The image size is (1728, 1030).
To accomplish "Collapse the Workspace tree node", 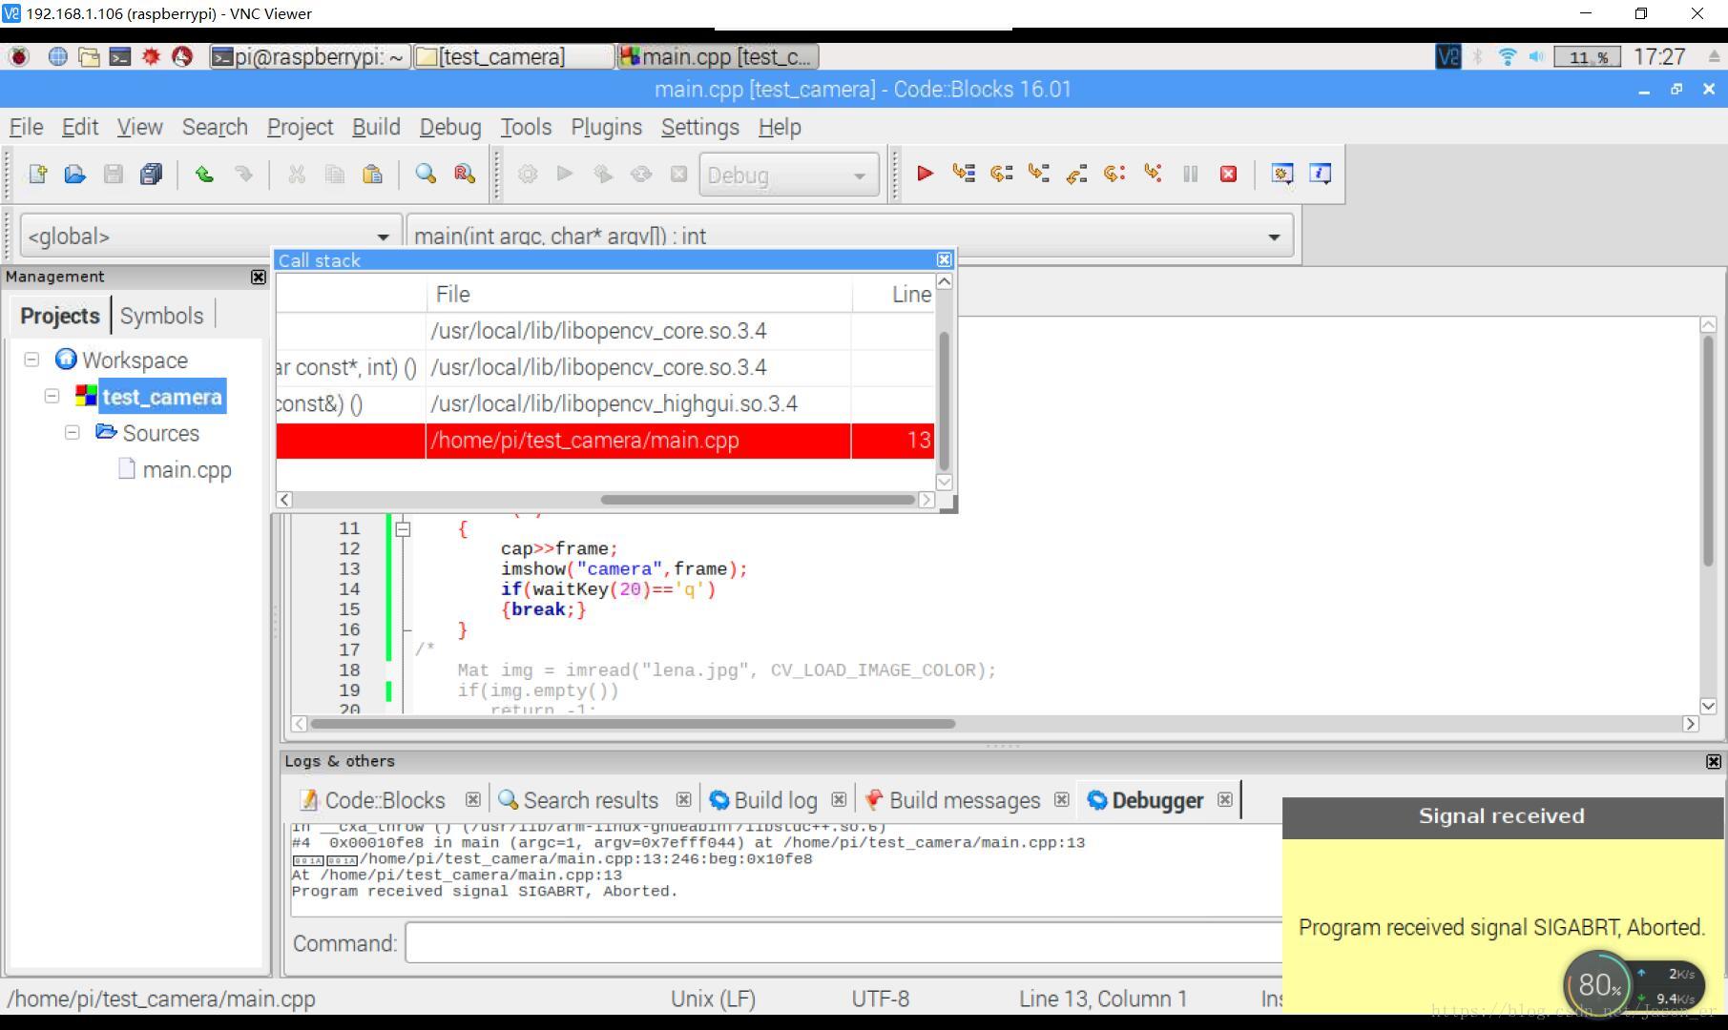I will 31,360.
